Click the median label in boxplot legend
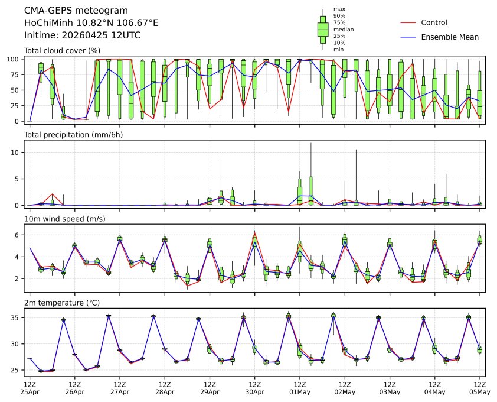497x402 pixels. point(344,29)
